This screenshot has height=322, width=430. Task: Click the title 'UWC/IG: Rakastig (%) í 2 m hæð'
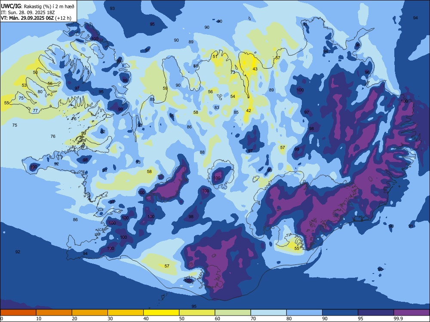(x=37, y=6)
